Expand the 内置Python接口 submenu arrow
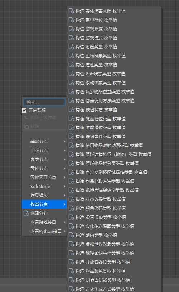This screenshot has height=292, width=179. 64,231
